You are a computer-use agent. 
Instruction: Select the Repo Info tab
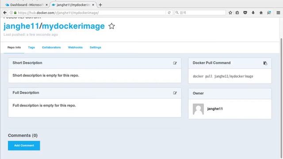tap(14, 47)
